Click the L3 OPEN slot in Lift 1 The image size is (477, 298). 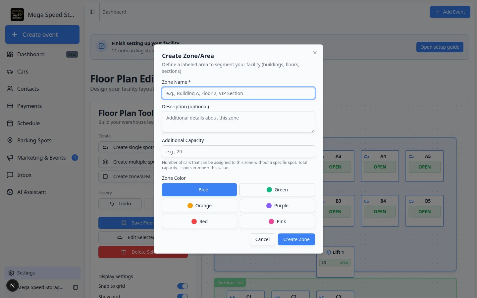335,263
